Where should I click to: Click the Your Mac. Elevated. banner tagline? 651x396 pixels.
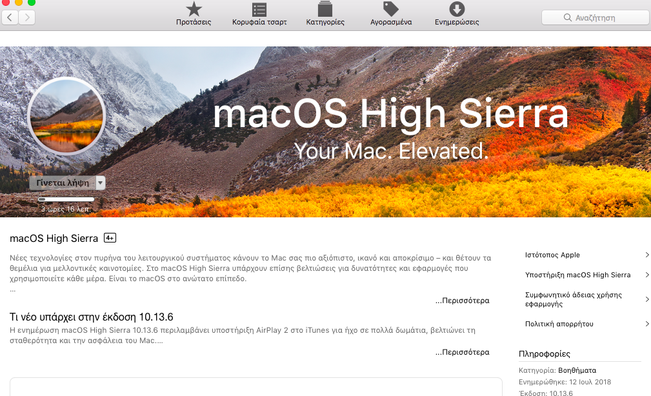[391, 151]
